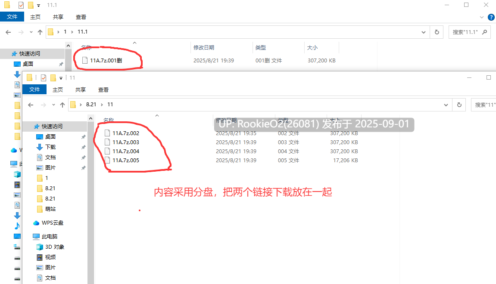Click breadcrumb 11.1 in the address bar
This screenshot has height=284, width=496.
83,32
